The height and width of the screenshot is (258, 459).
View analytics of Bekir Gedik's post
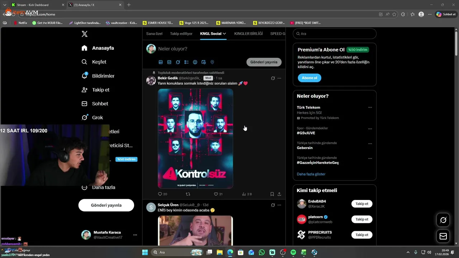pos(244,194)
